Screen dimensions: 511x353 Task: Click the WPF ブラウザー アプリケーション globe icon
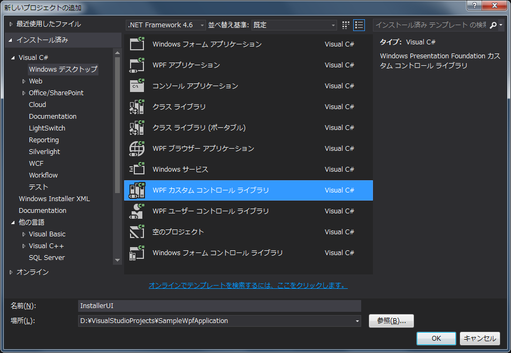pos(137,148)
